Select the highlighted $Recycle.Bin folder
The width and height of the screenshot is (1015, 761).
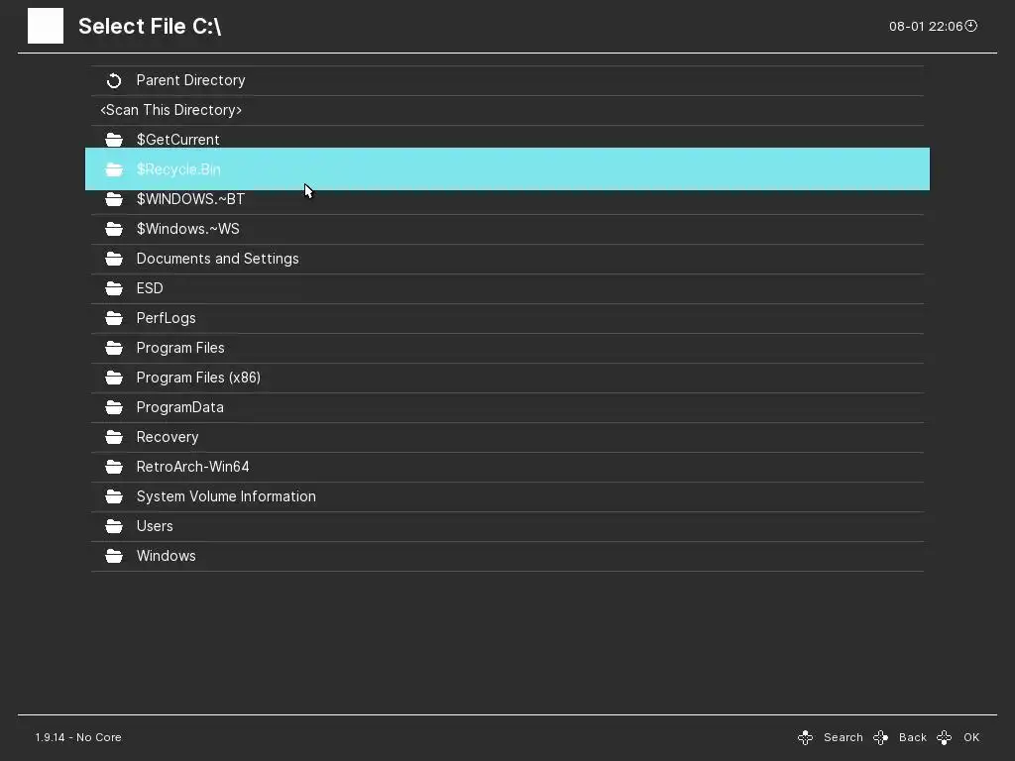178,169
